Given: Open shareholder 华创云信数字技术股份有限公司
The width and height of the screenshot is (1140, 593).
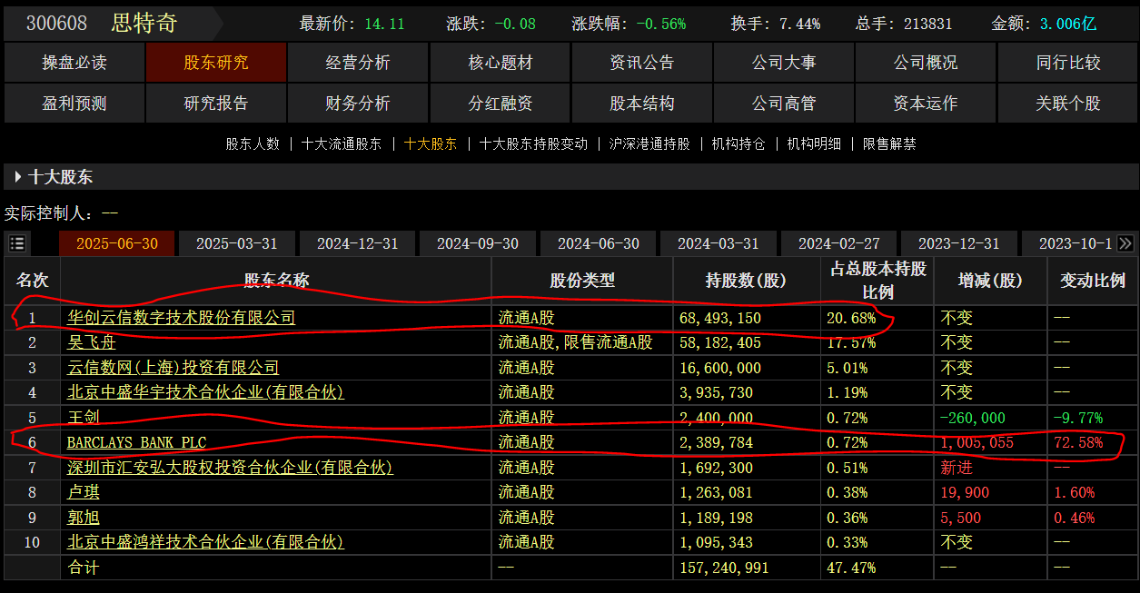Looking at the screenshot, I should [182, 318].
